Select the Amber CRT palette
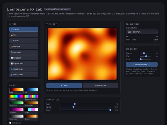 [x=31, y=104]
